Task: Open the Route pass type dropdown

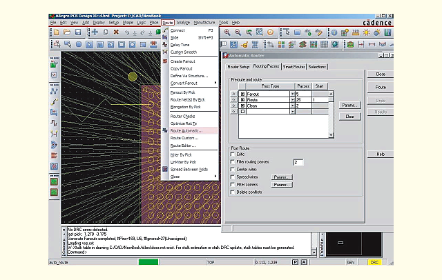Action: coord(292,100)
